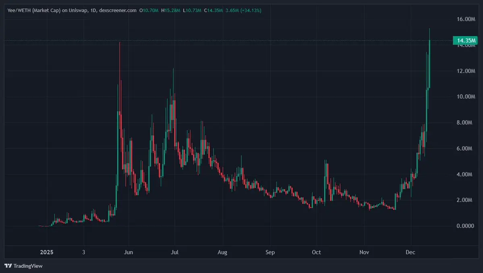Click the open value O10.70M
The width and height of the screenshot is (483, 273).
click(x=149, y=10)
